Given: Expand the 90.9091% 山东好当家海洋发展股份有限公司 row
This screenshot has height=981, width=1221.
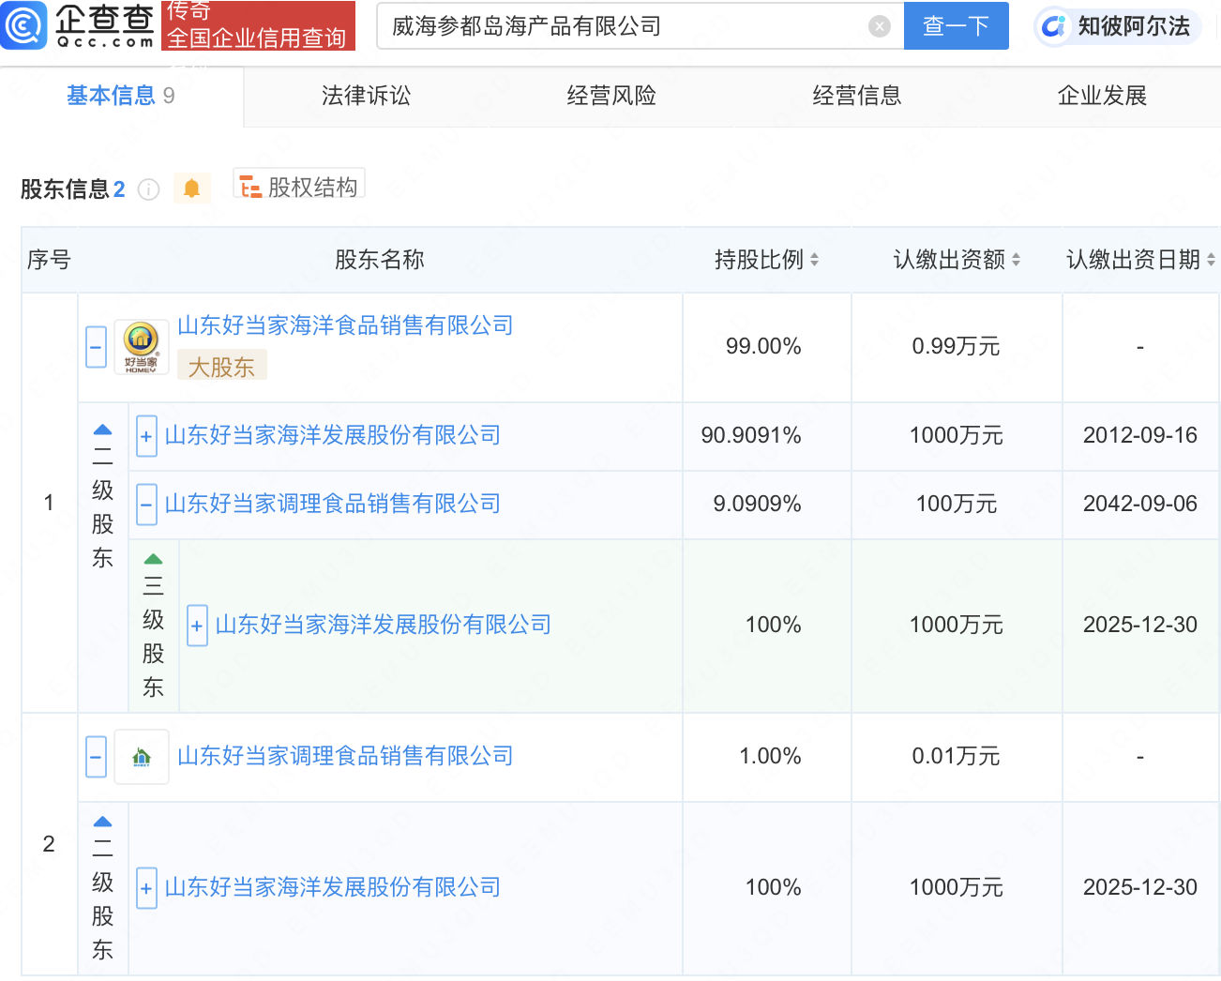Looking at the screenshot, I should click(146, 436).
